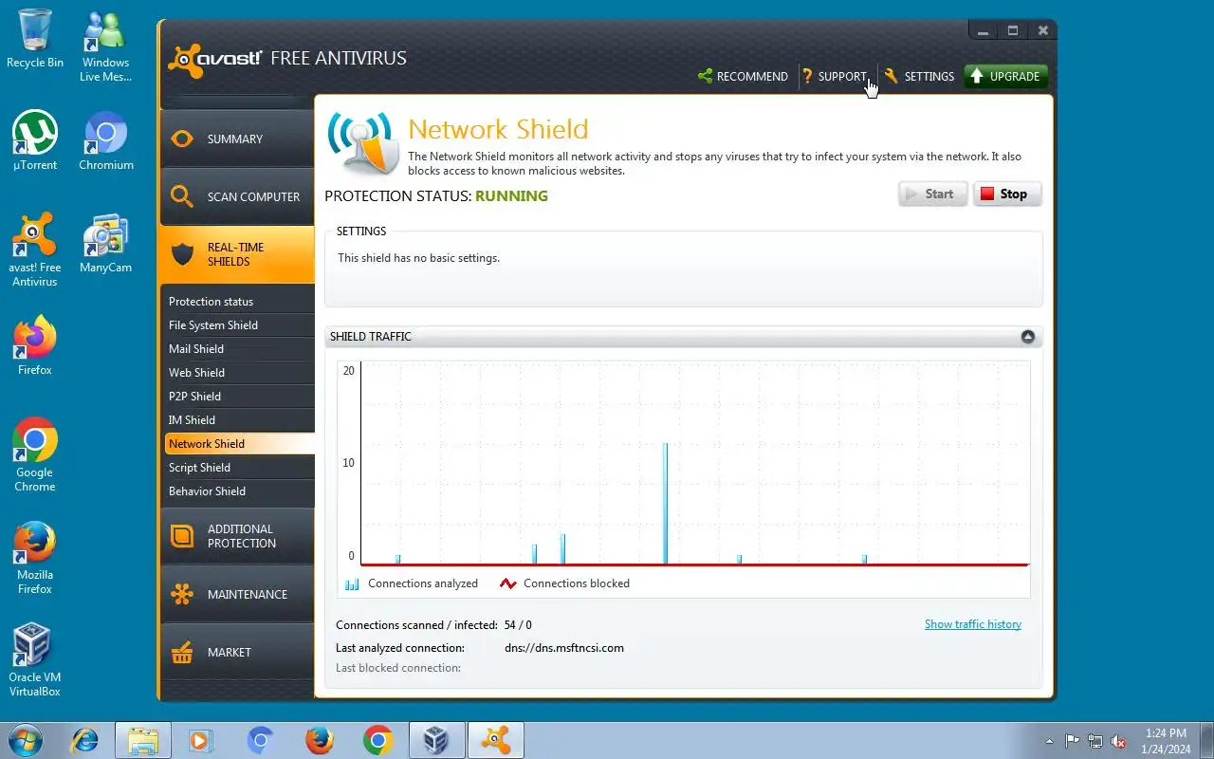Select Behavior Shield

(237, 491)
